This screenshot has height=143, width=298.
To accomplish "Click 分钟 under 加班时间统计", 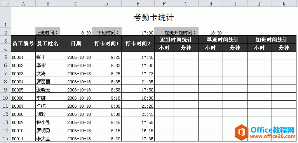I will pos(284,48).
